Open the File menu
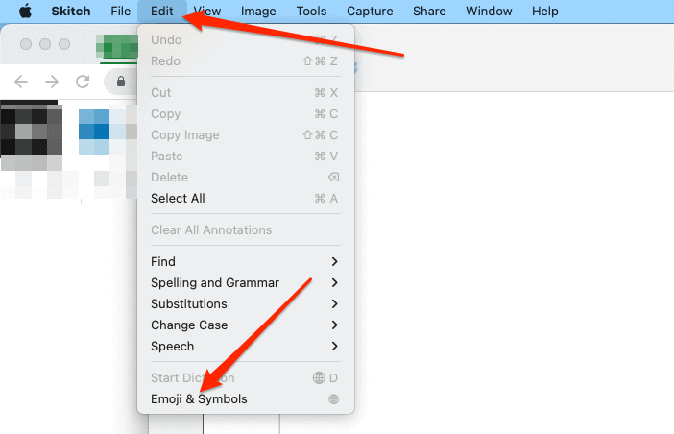The width and height of the screenshot is (674, 434). 120,12
